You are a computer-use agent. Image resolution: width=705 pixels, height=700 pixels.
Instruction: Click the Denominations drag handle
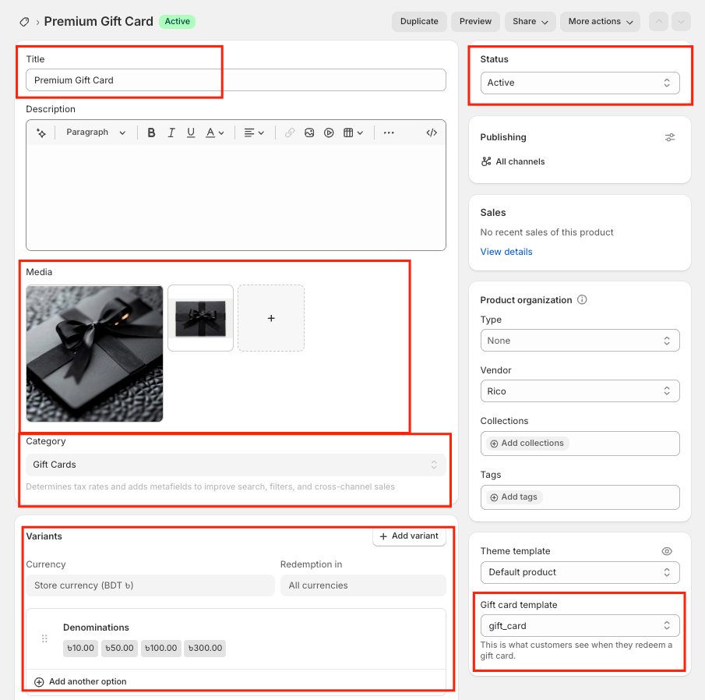click(44, 639)
